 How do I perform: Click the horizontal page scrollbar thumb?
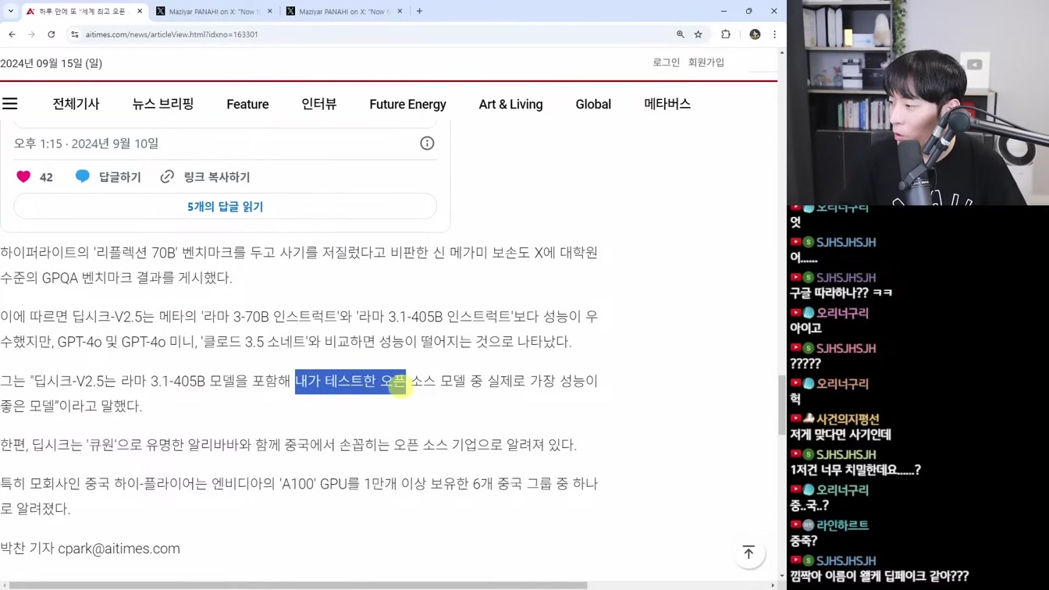click(x=297, y=585)
